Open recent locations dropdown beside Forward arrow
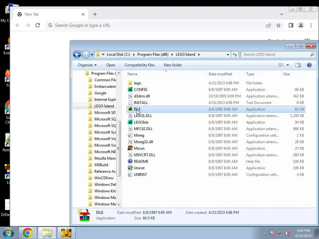Viewport: 319px width, 239px height. click(92, 55)
